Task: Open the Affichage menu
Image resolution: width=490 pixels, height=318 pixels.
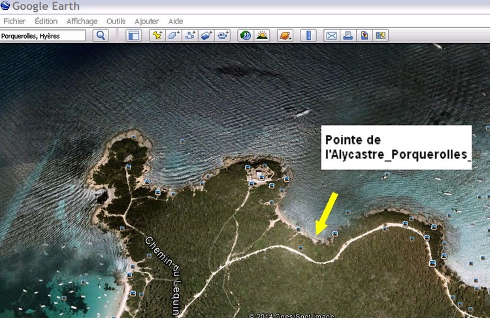Action: pyautogui.click(x=82, y=22)
